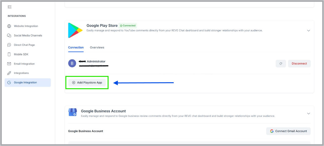Click Connect Gmail Account button

288,131
